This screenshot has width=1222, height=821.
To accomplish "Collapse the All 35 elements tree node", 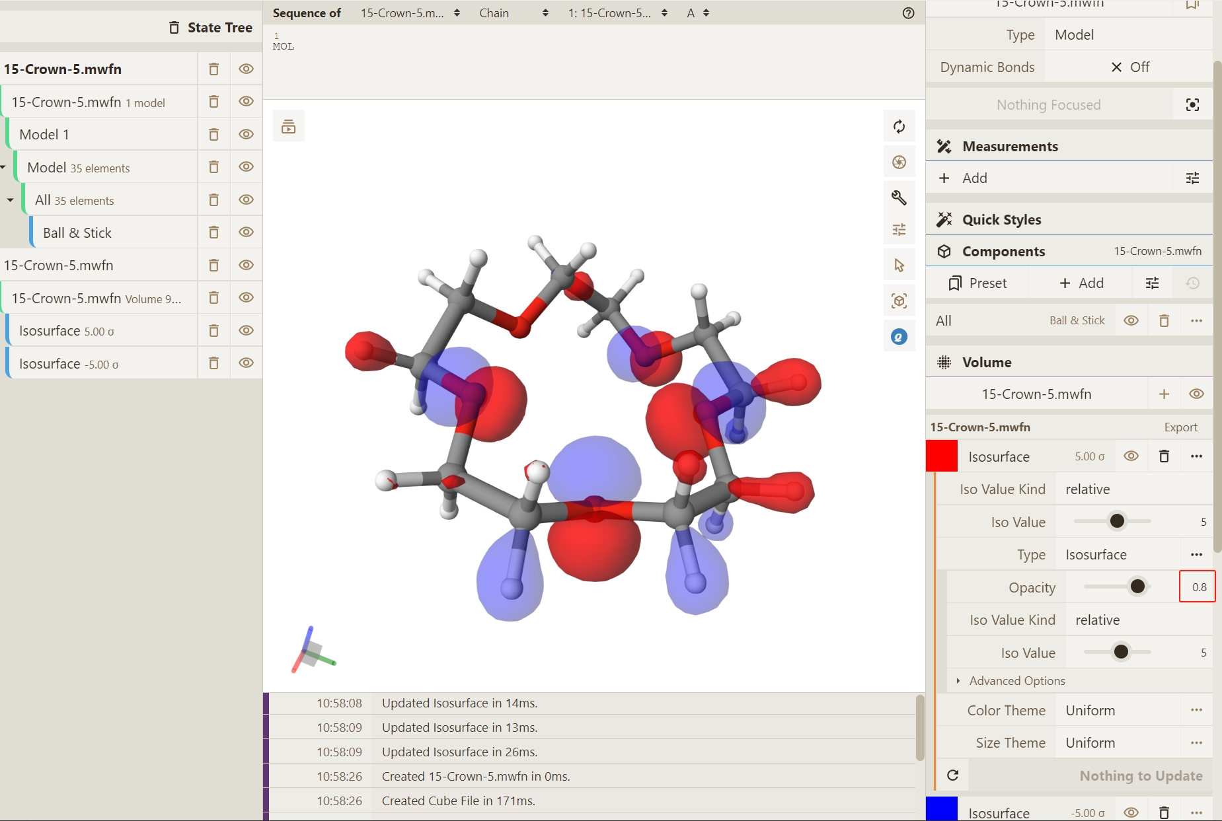I will (11, 200).
